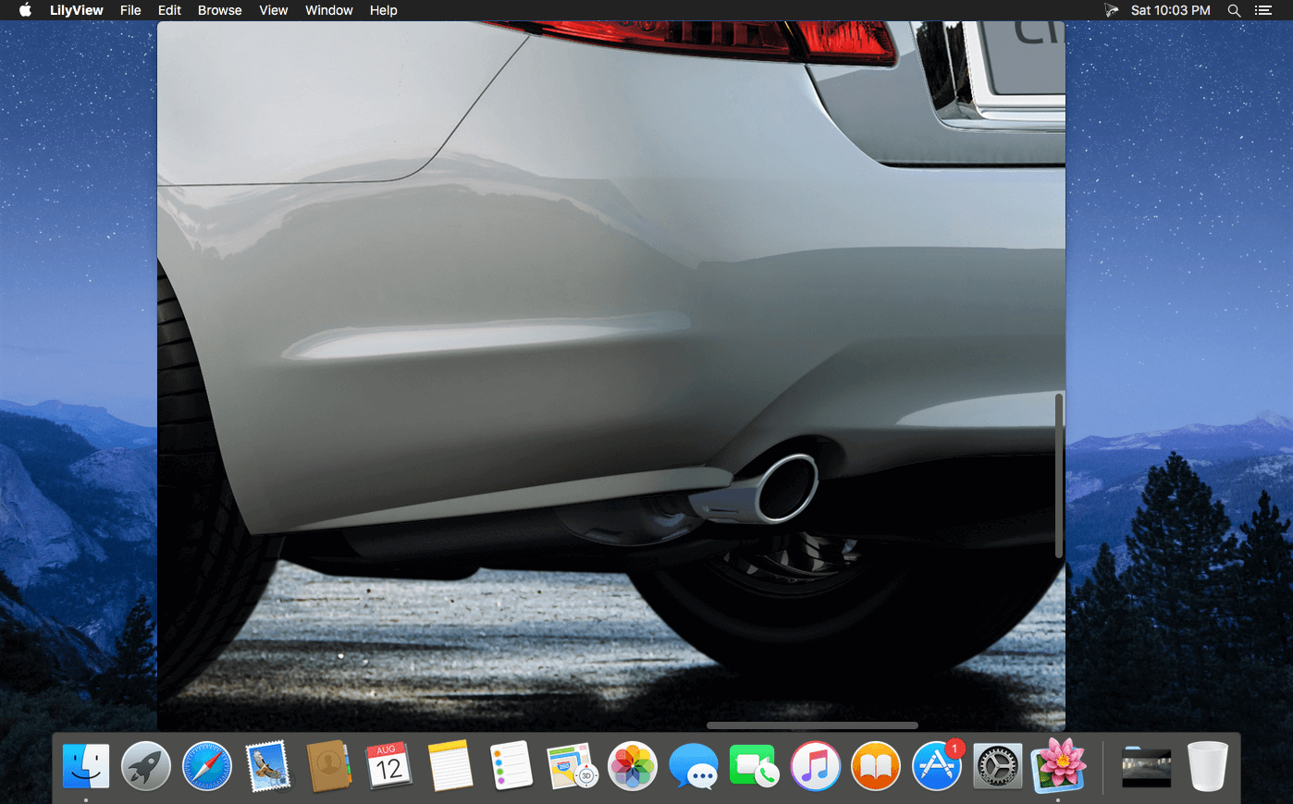
Task: Open Spotlight search magnifying glass
Action: 1234,10
